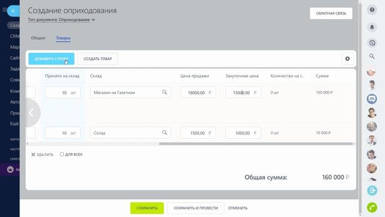385x217 pixels.
Task: Click the 150 000 ₽ sum cell
Action: [324, 92]
